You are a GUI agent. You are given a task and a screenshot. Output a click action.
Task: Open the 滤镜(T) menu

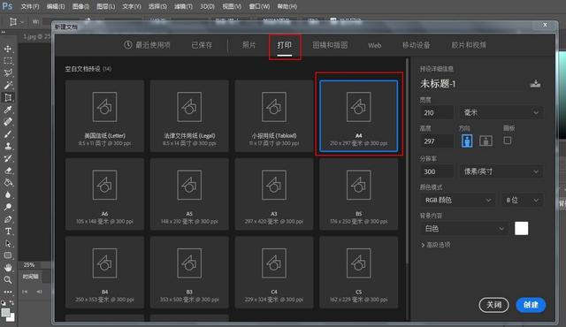point(183,6)
